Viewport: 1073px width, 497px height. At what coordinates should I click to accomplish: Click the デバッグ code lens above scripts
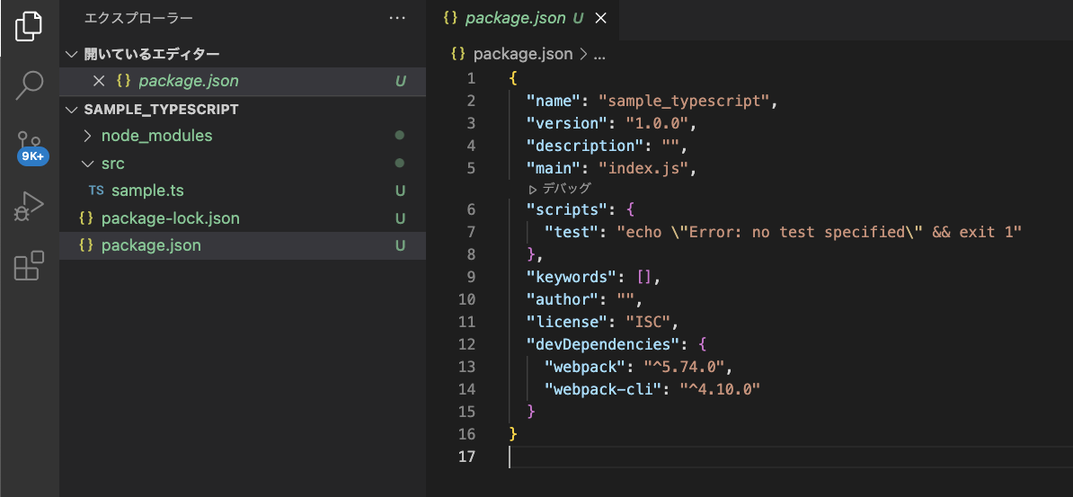pos(559,188)
